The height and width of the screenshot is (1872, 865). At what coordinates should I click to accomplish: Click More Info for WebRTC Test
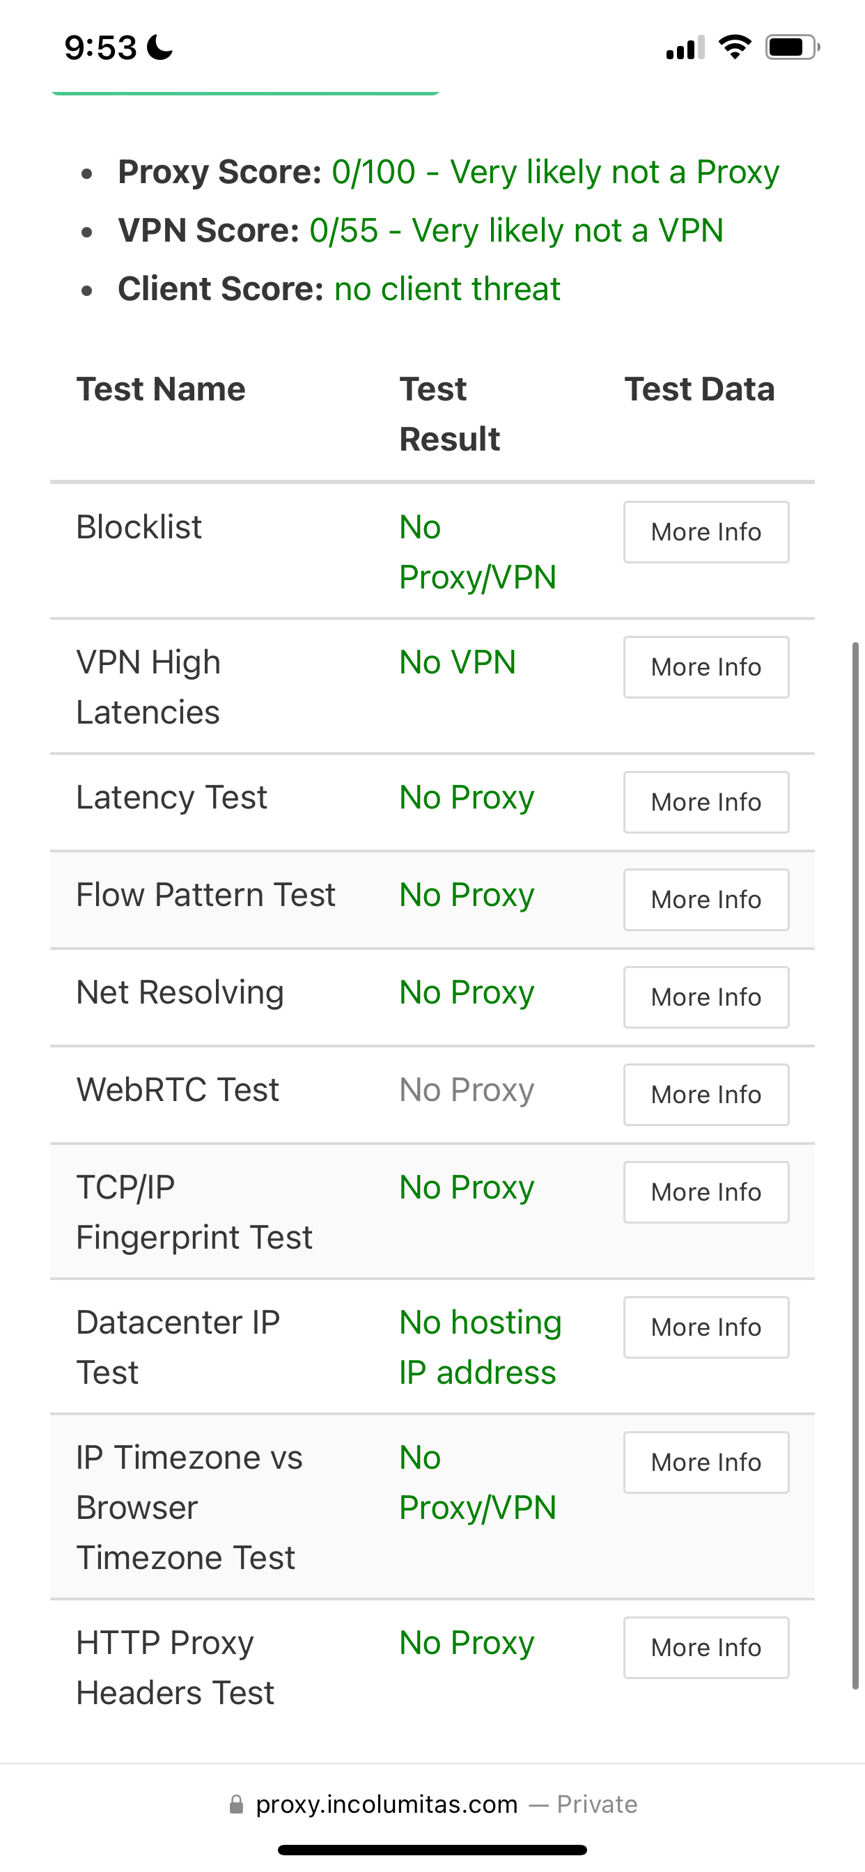[x=706, y=1094]
